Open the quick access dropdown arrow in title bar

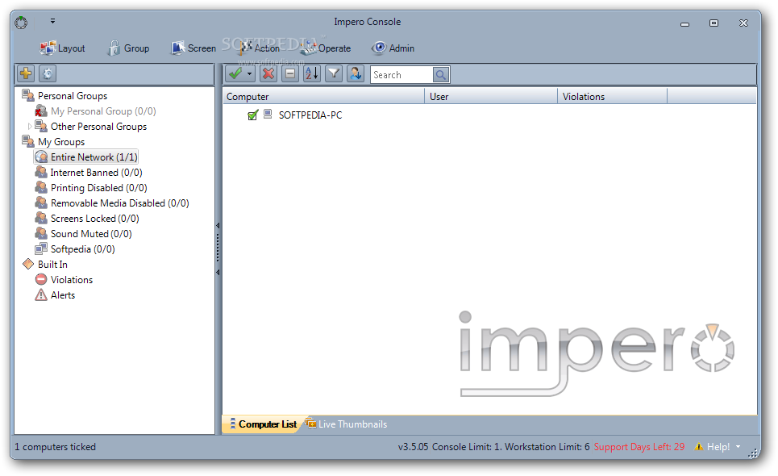tap(52, 21)
